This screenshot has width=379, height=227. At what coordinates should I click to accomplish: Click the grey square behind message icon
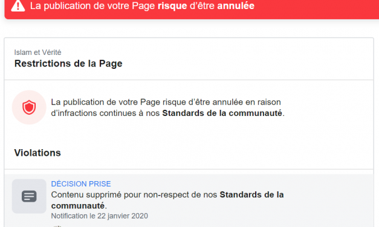coord(29,196)
